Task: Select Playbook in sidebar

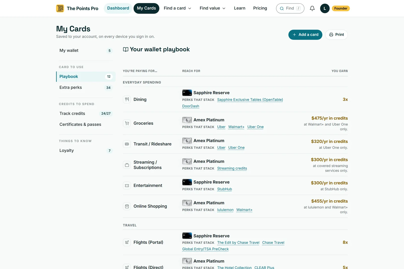Action: pos(86,77)
